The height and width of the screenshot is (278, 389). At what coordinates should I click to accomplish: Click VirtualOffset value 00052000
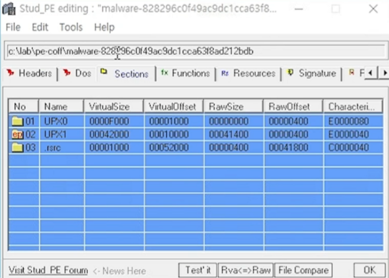[x=169, y=148]
